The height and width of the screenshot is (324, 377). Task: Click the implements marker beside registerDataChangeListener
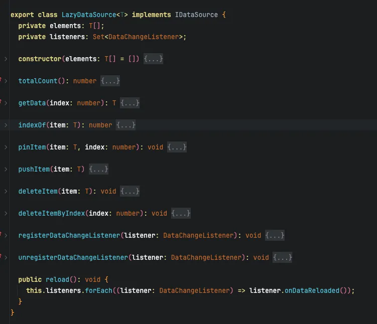[x=1, y=234]
